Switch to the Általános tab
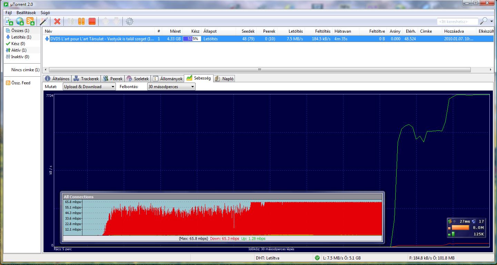Screen dimensions: 497x265 click(57, 79)
